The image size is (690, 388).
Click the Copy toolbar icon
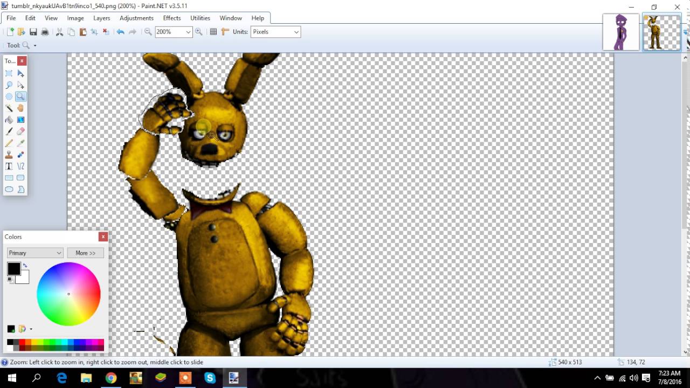pos(71,32)
